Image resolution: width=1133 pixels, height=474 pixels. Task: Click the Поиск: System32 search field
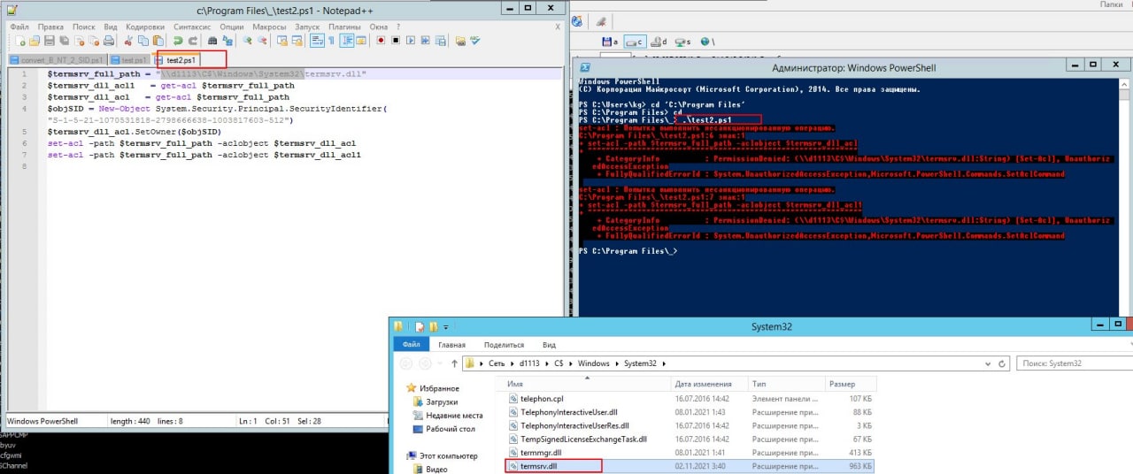pos(1074,363)
